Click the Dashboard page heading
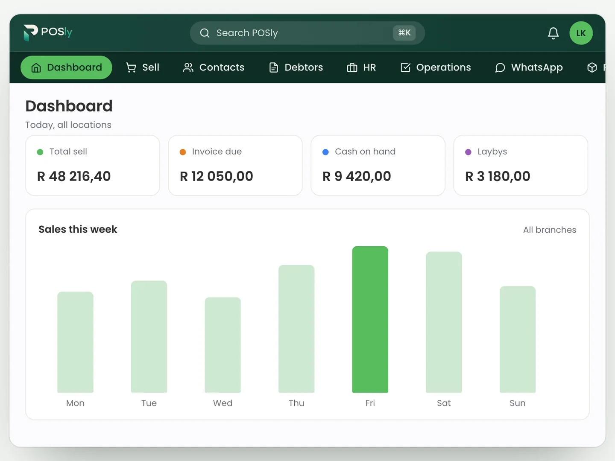This screenshot has width=615, height=461. pos(69,106)
